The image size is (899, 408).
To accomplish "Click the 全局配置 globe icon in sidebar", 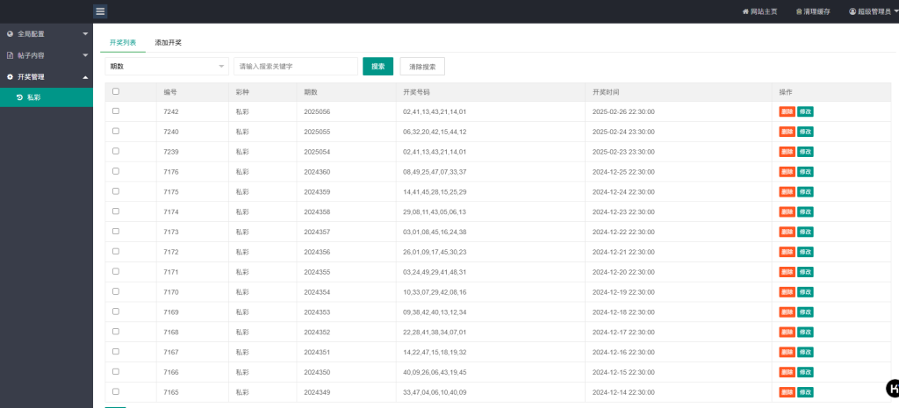I will [x=10, y=34].
